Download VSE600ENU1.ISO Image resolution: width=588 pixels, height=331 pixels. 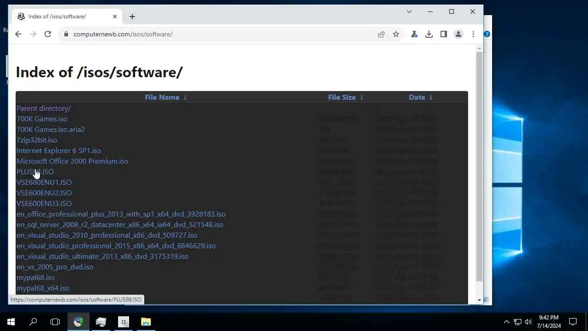(x=44, y=183)
